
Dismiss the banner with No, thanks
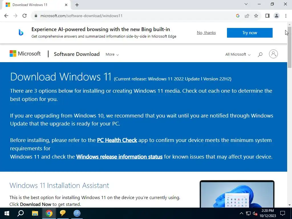pos(206,33)
